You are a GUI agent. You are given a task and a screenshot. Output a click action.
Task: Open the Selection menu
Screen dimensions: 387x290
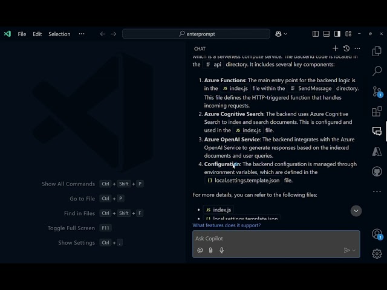click(59, 34)
